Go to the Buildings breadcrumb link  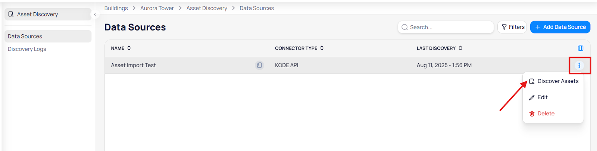(x=116, y=8)
